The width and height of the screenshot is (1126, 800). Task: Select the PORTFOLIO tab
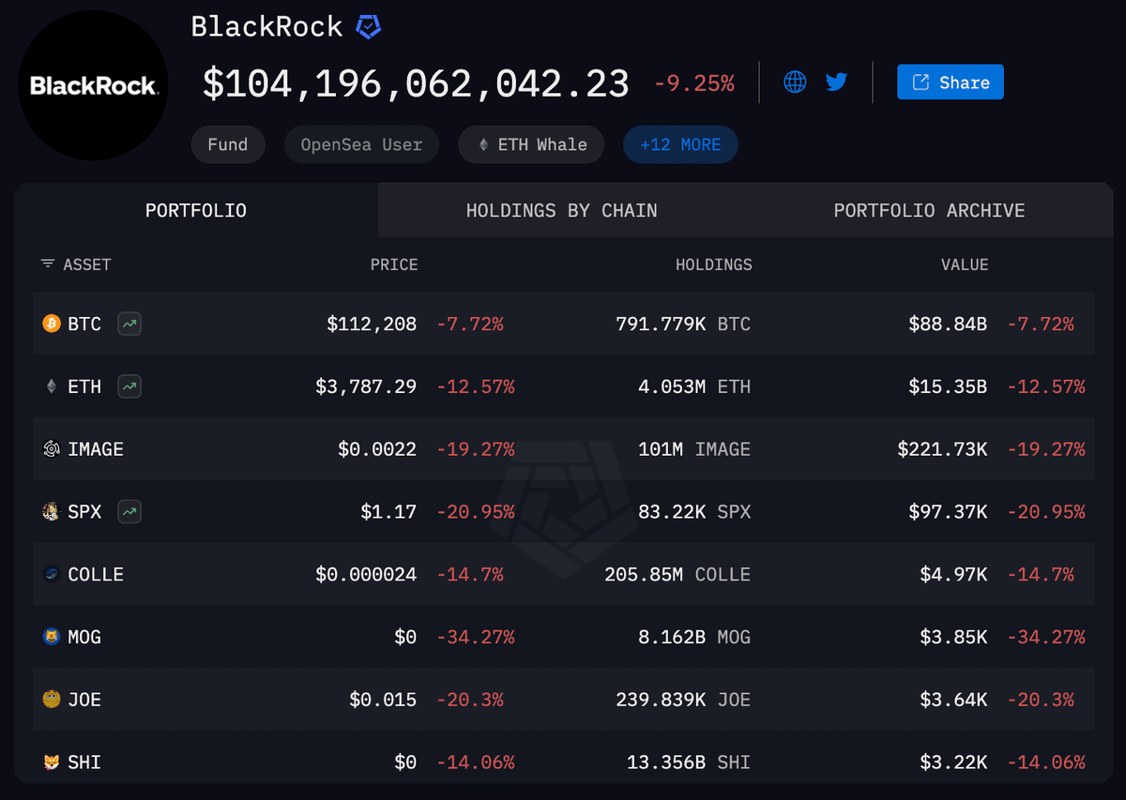coord(196,211)
